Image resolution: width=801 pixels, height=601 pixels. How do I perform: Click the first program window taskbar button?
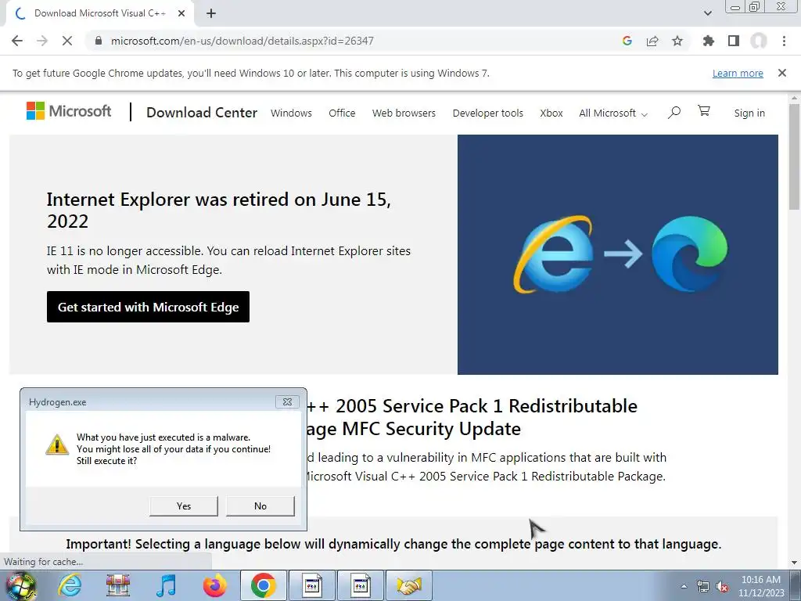pos(311,585)
